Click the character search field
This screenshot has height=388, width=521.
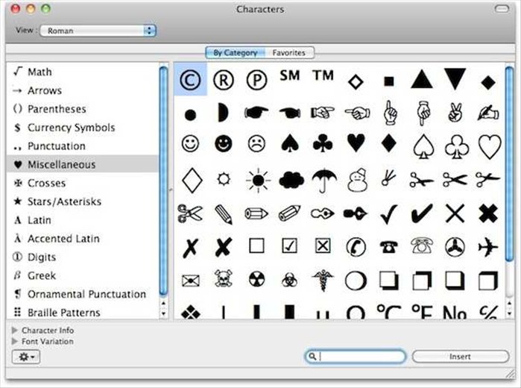coord(356,357)
